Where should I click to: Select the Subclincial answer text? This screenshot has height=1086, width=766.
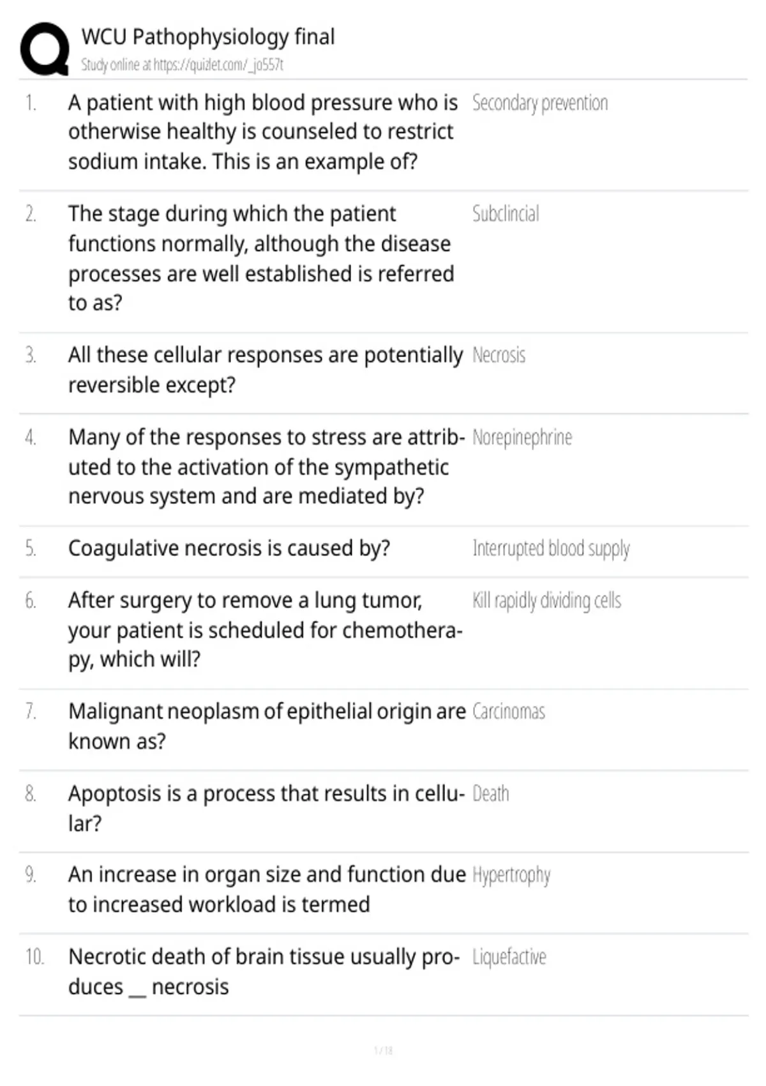[x=506, y=213]
